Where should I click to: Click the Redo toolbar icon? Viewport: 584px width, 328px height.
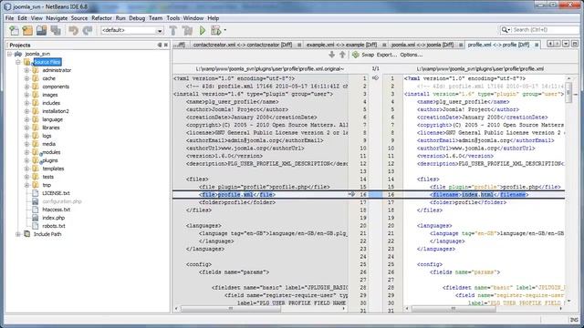pyautogui.click(x=88, y=30)
